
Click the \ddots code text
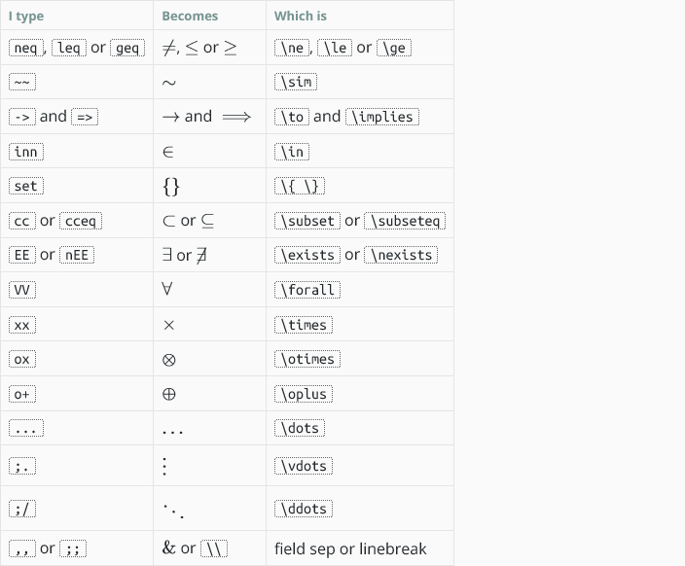304,509
